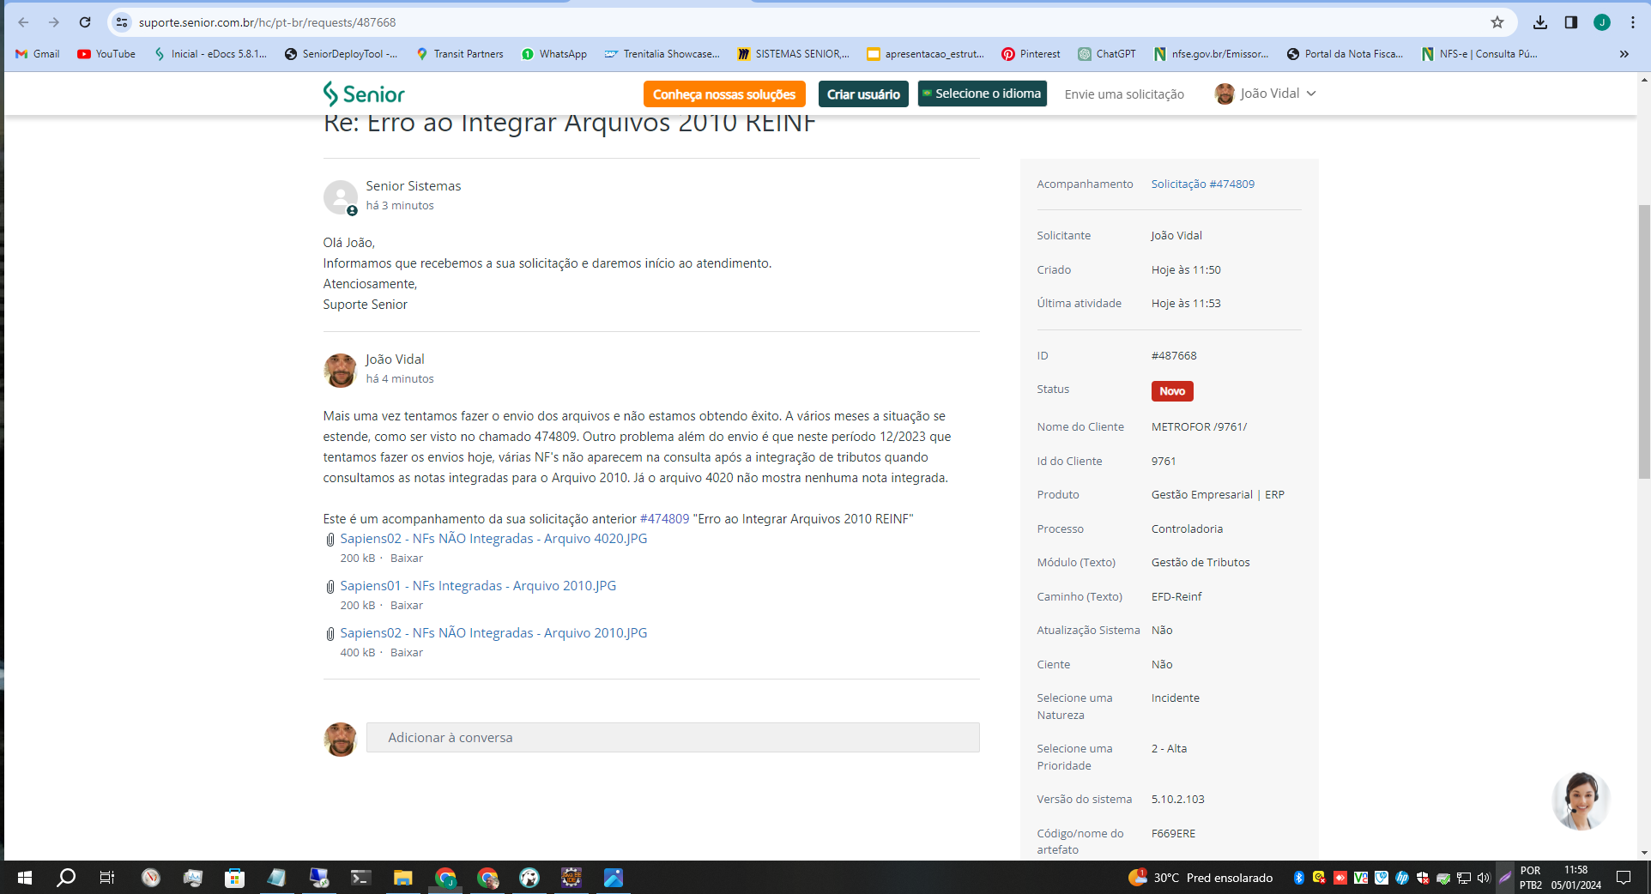Click the browser forward arrow
Viewport: 1651px width, 894px height.
coord(54,22)
